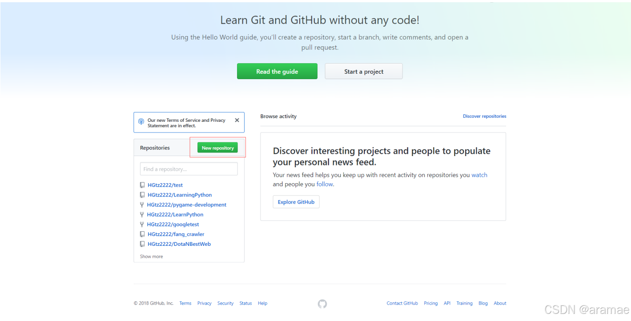Open the HGtz2222/fang_crawler repository
631x321 pixels.
click(176, 234)
